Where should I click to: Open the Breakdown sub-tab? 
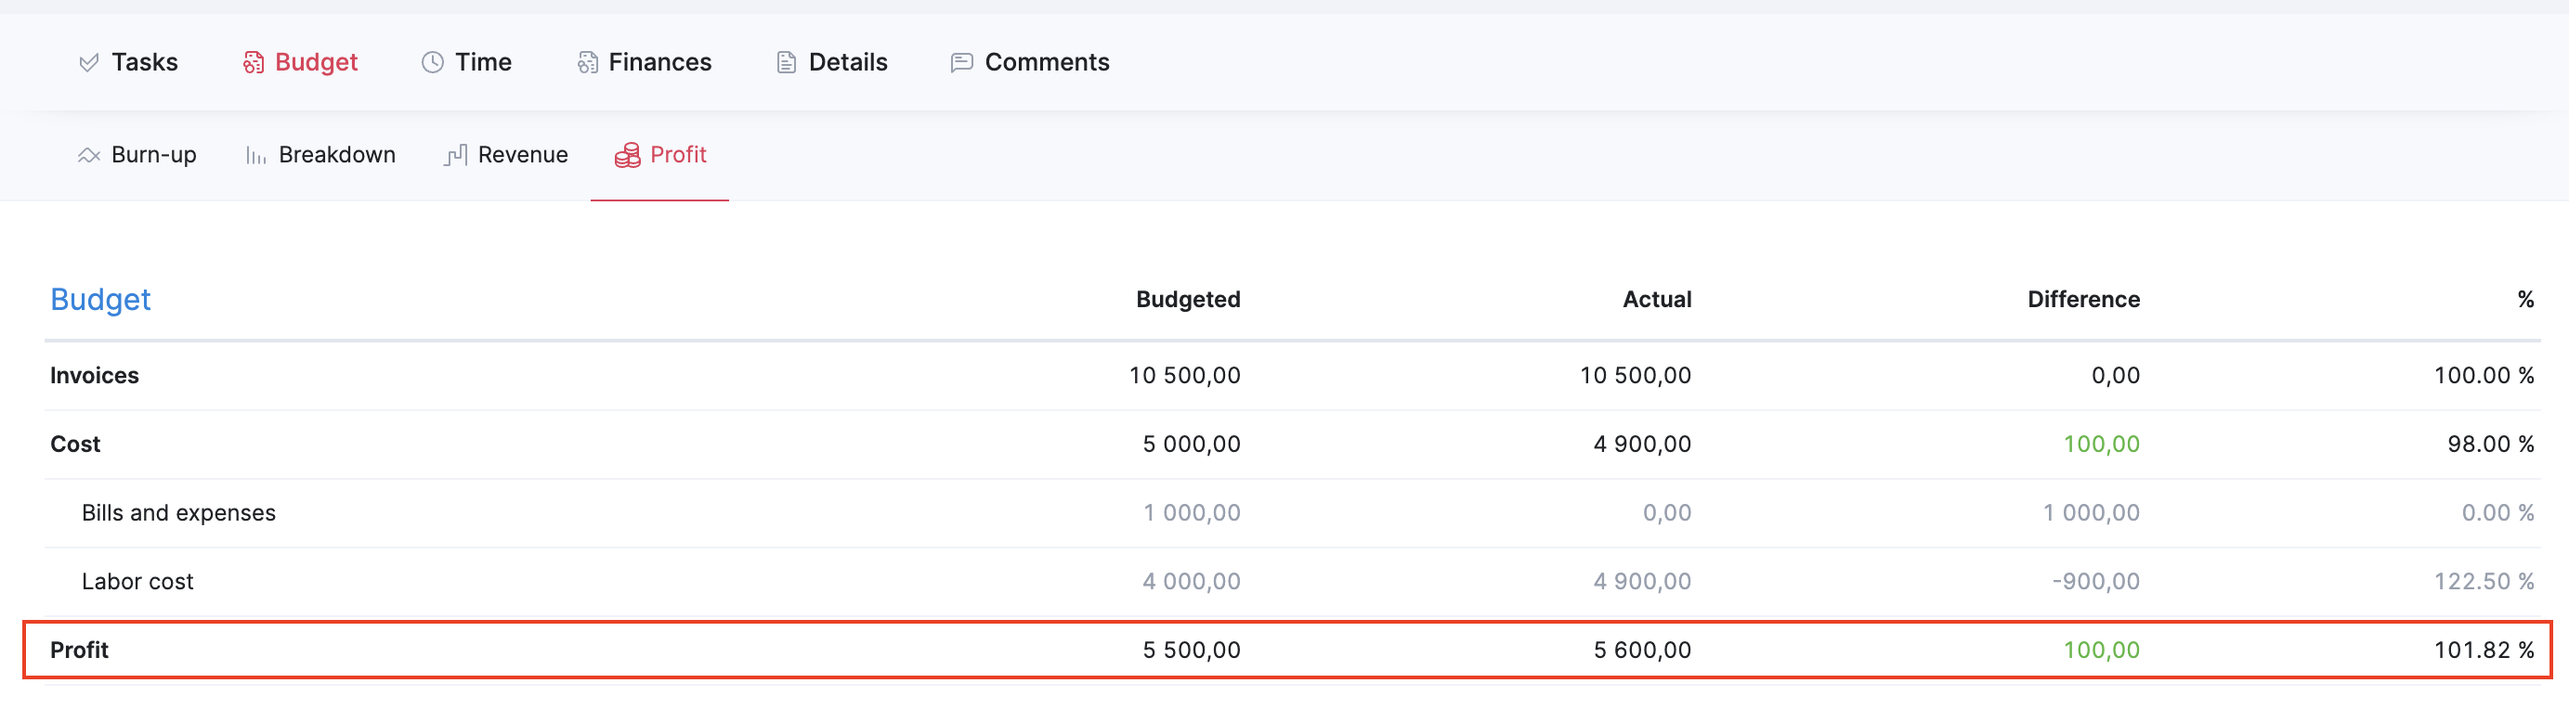(337, 154)
